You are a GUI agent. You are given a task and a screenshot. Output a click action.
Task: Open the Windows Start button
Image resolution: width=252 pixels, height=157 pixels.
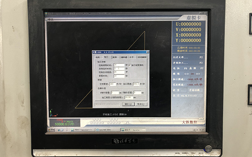tap(51, 130)
